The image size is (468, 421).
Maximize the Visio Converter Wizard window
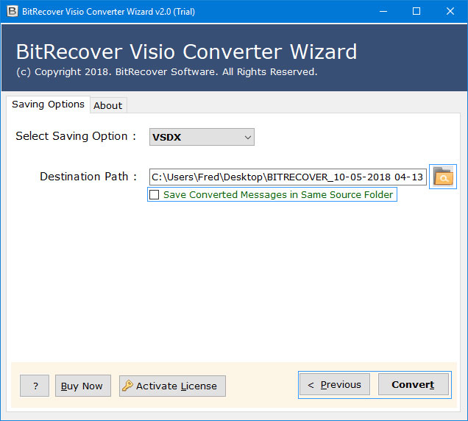pos(416,11)
